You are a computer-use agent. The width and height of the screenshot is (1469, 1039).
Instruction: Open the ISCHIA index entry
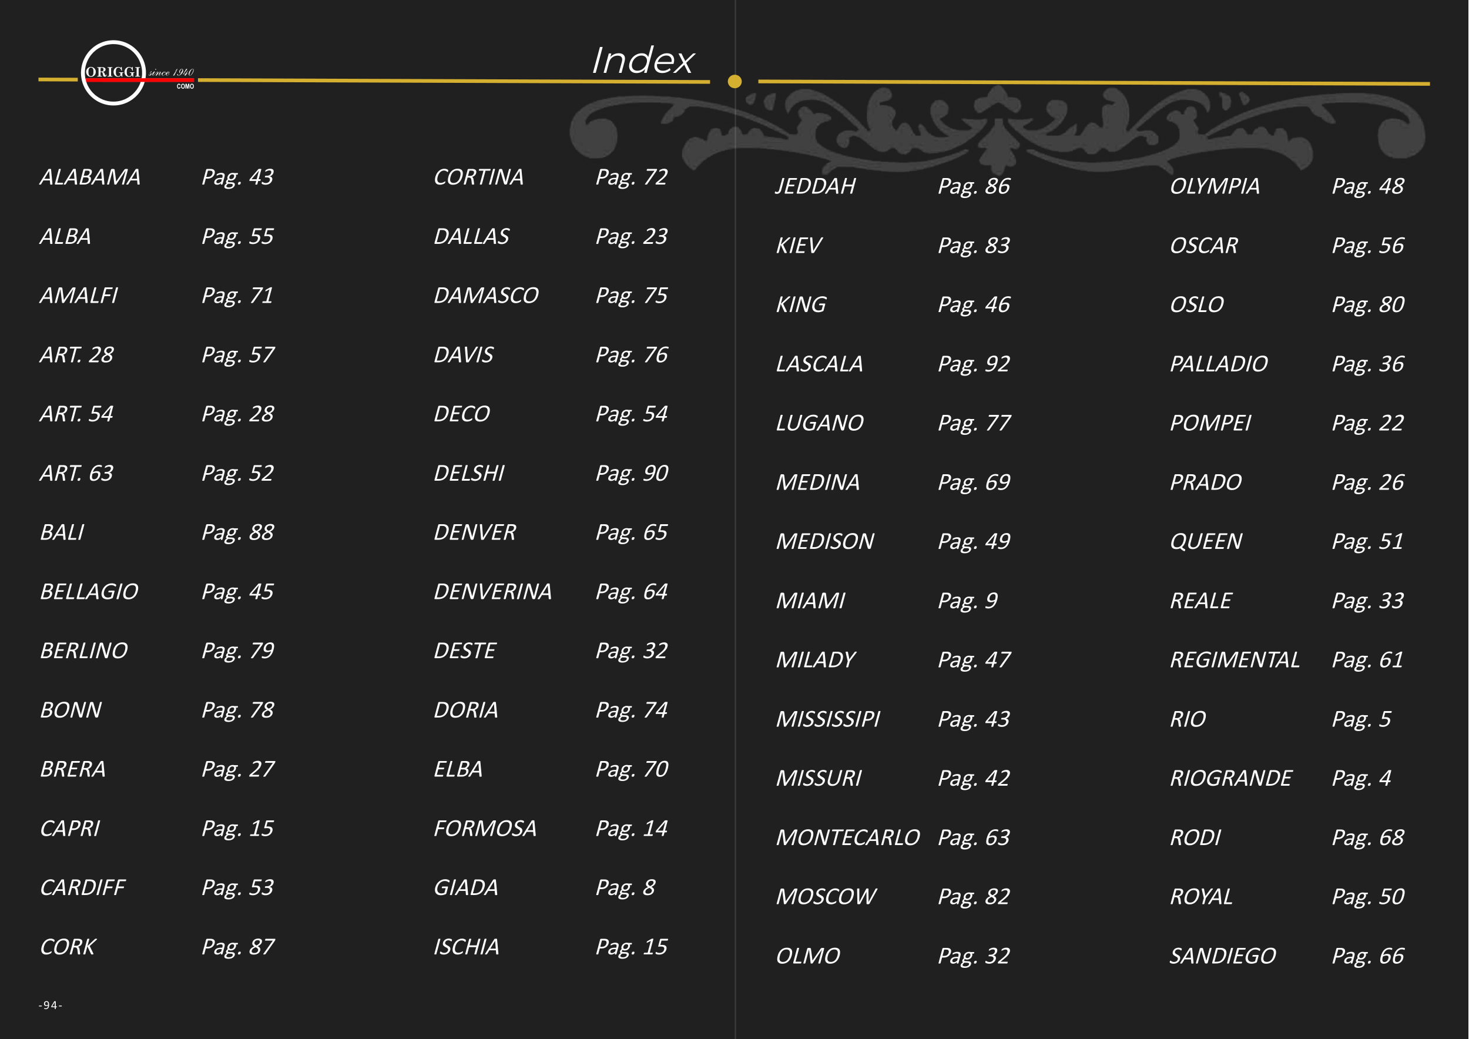(x=466, y=947)
